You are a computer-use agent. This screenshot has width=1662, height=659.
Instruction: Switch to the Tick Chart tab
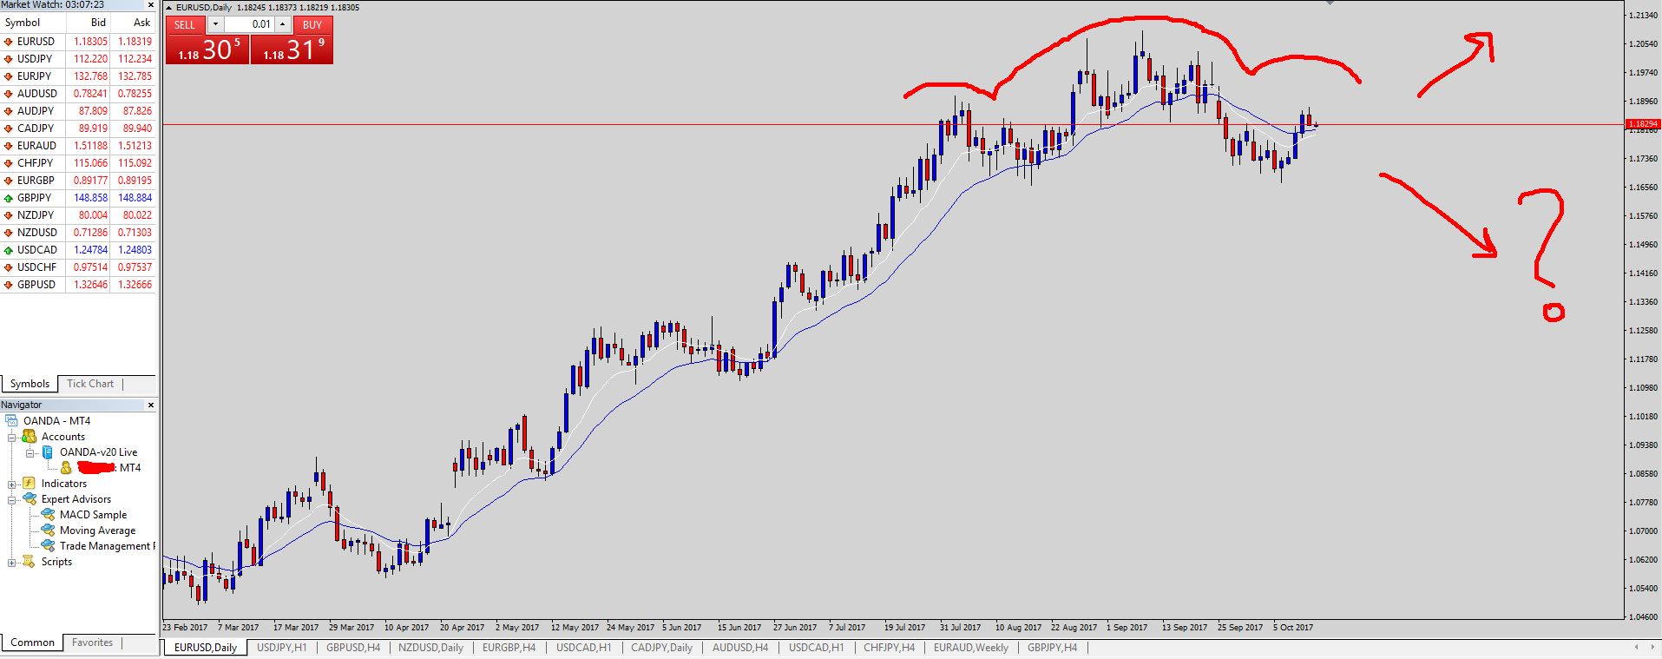[90, 384]
